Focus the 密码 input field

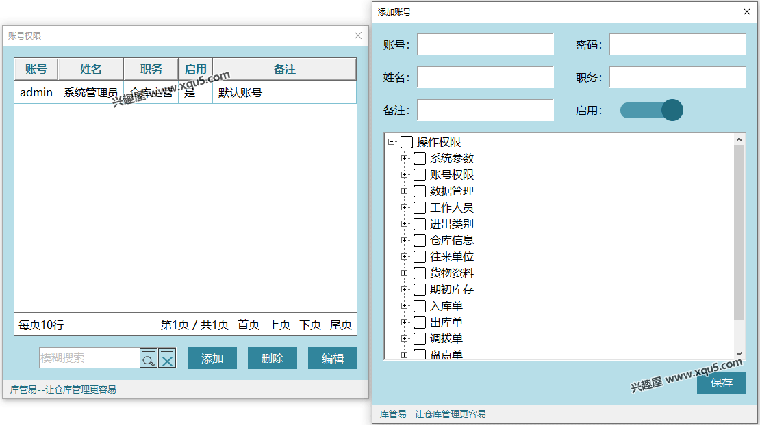[678, 44]
